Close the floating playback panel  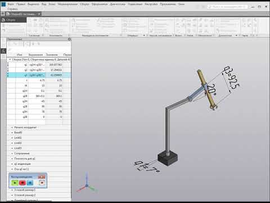pyautogui.click(x=42, y=177)
